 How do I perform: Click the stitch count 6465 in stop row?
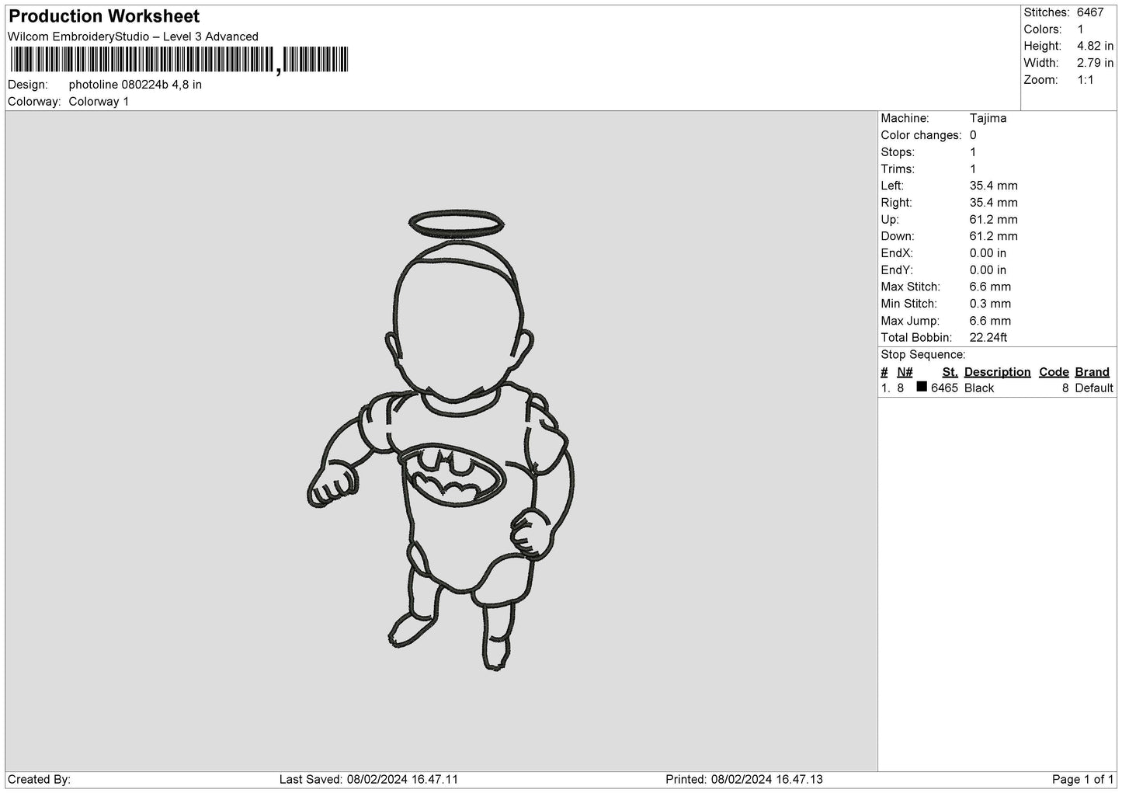click(x=944, y=388)
